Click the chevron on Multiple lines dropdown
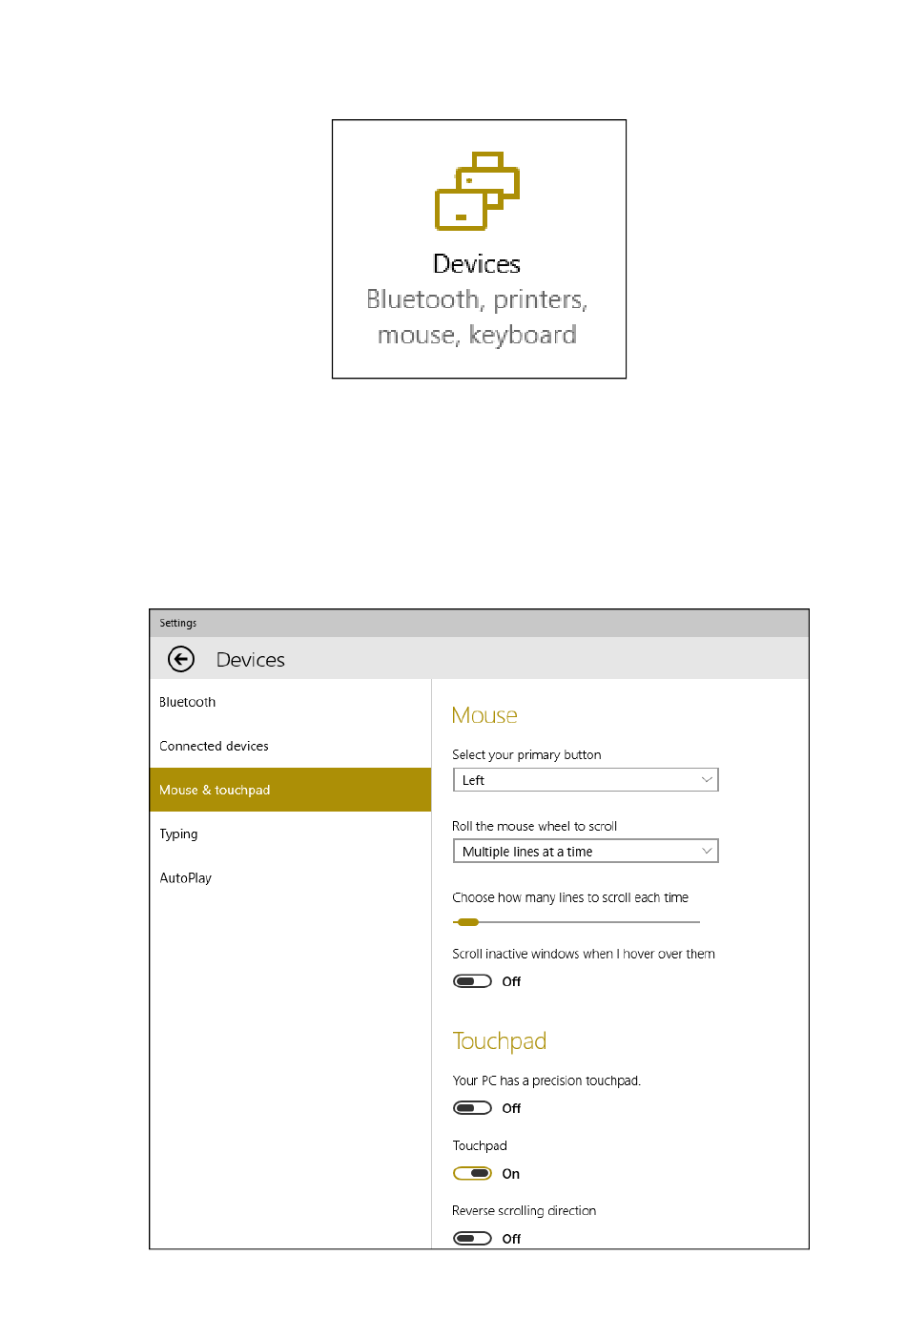 point(706,852)
